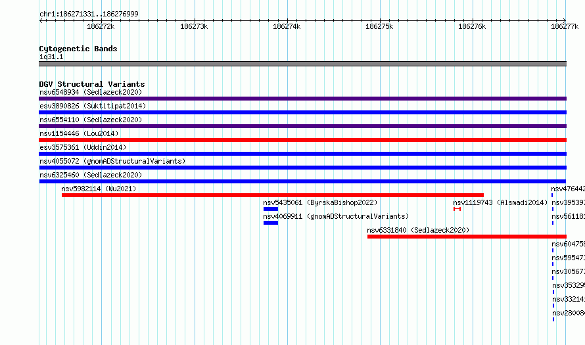Select the blue bar under nsv4055072
The height and width of the screenshot is (345, 585).
tap(302, 168)
